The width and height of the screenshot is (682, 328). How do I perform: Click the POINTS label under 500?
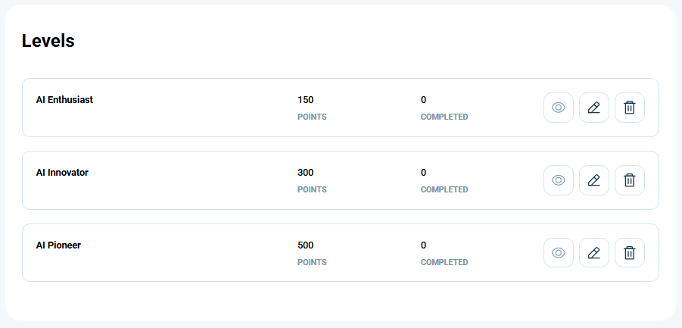[x=312, y=262]
